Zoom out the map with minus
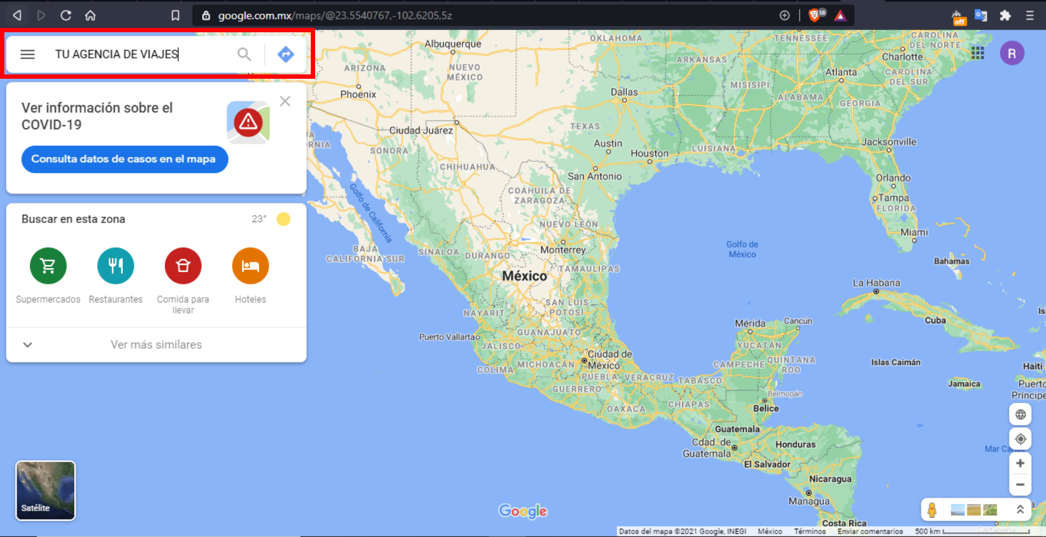Image resolution: width=1046 pixels, height=537 pixels. [1020, 485]
